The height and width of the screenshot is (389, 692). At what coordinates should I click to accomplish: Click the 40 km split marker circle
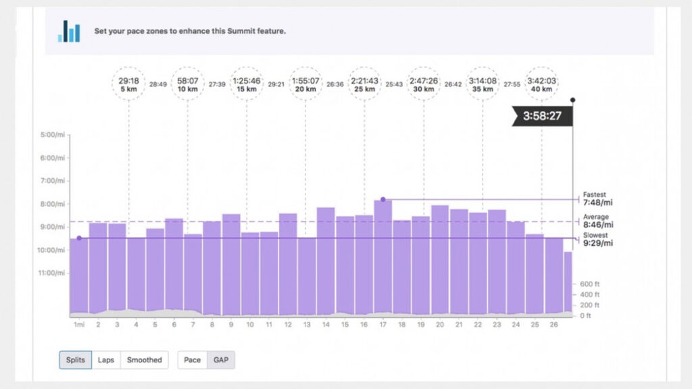coord(542,82)
